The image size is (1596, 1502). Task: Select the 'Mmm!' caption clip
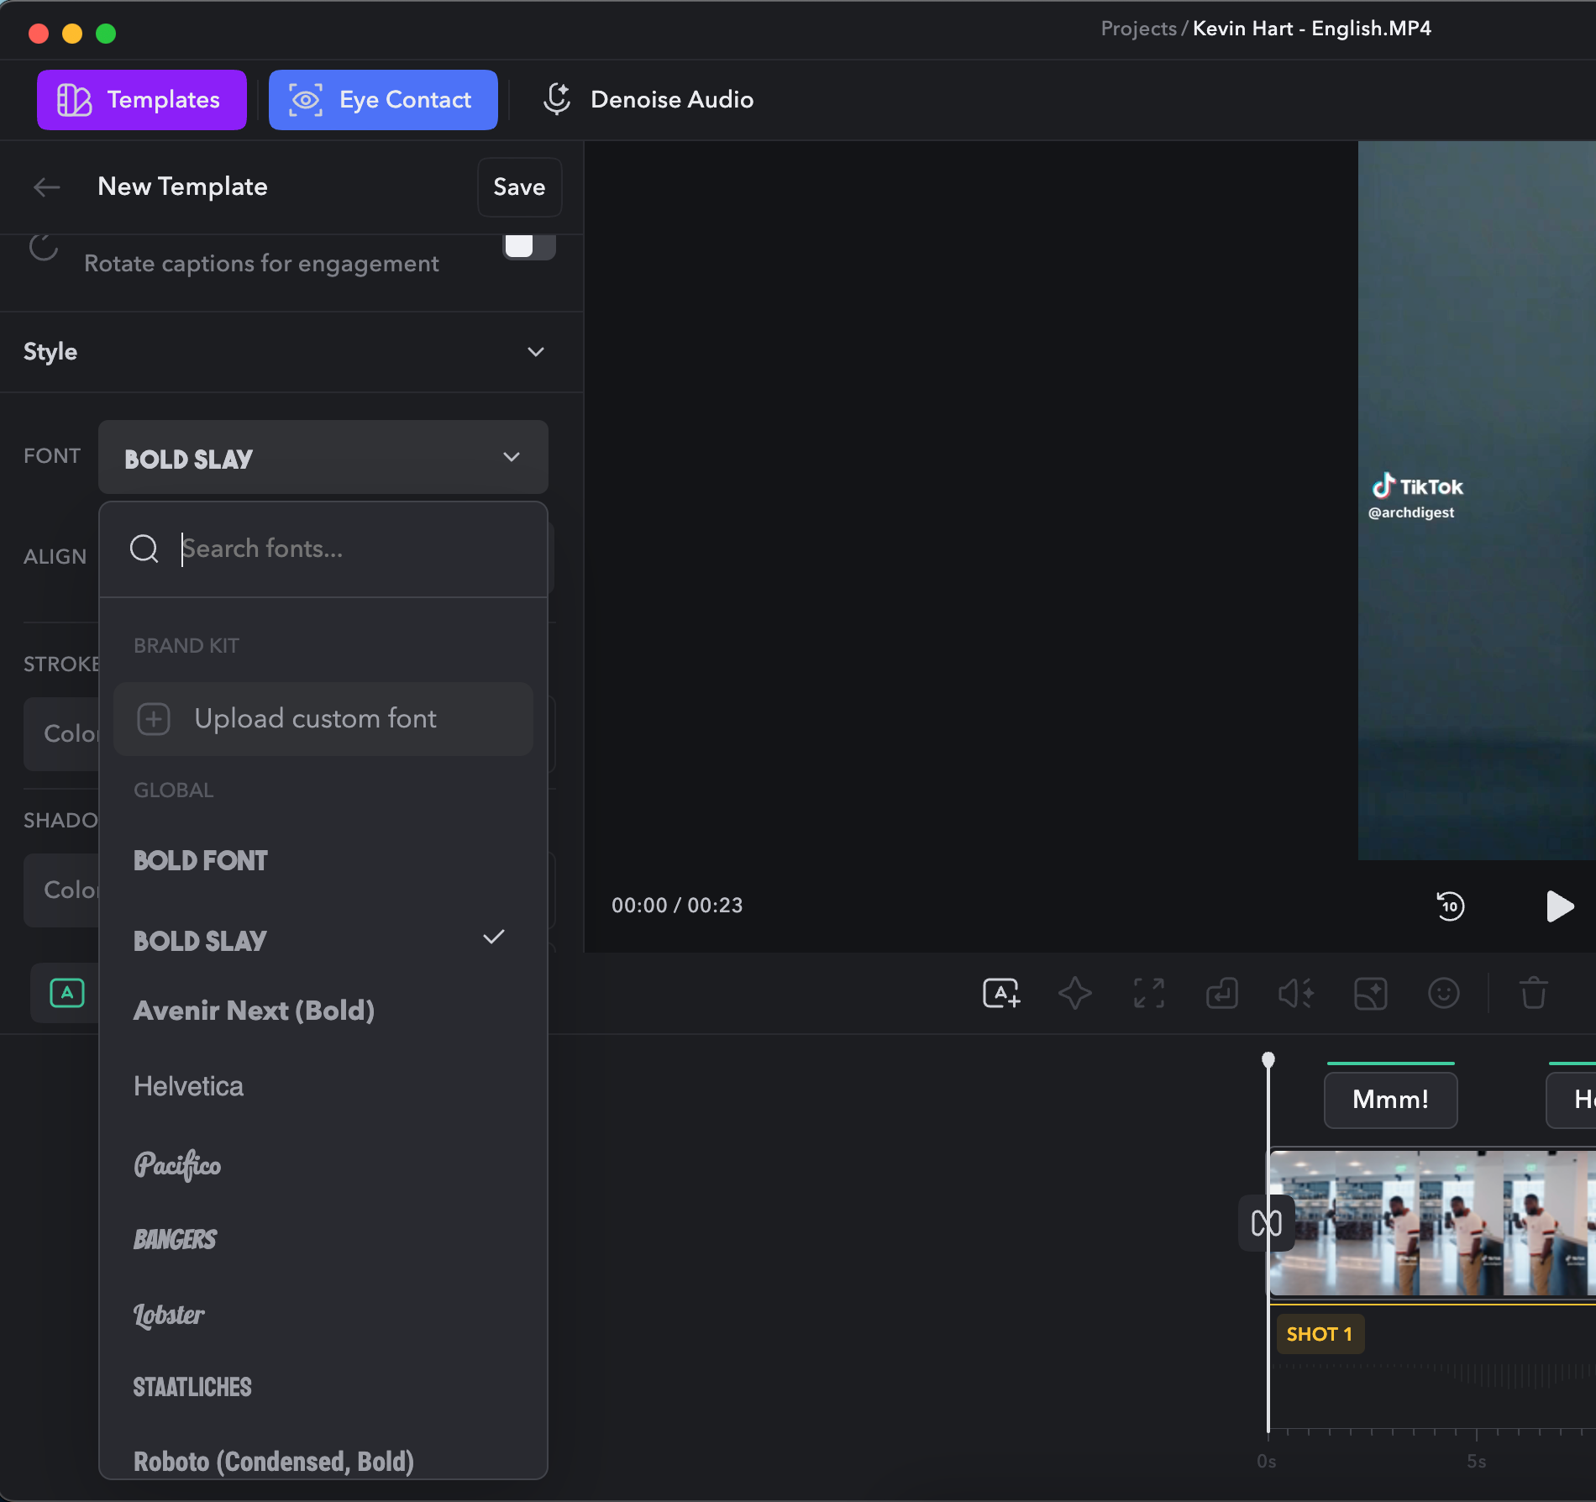pyautogui.click(x=1391, y=1100)
